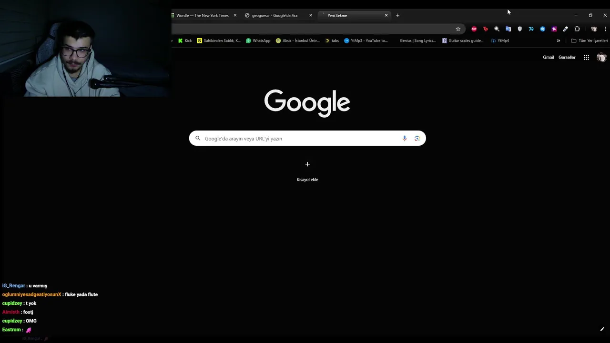Open the YtMp4 bookmark
This screenshot has width=610, height=343.
click(x=500, y=40)
